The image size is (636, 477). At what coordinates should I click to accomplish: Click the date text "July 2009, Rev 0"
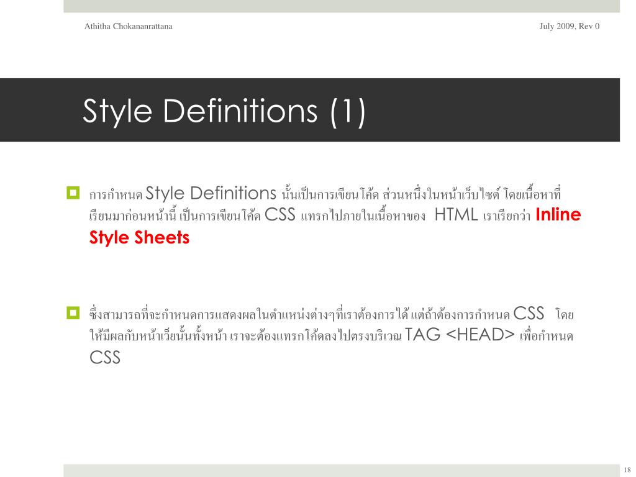pos(569,26)
